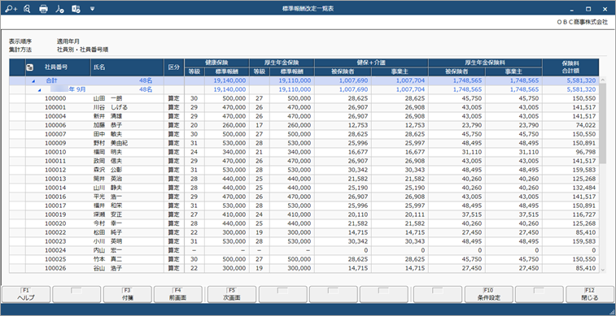Select employee number 100014
This screenshot has width=616, height=316.
pyautogui.click(x=55, y=188)
